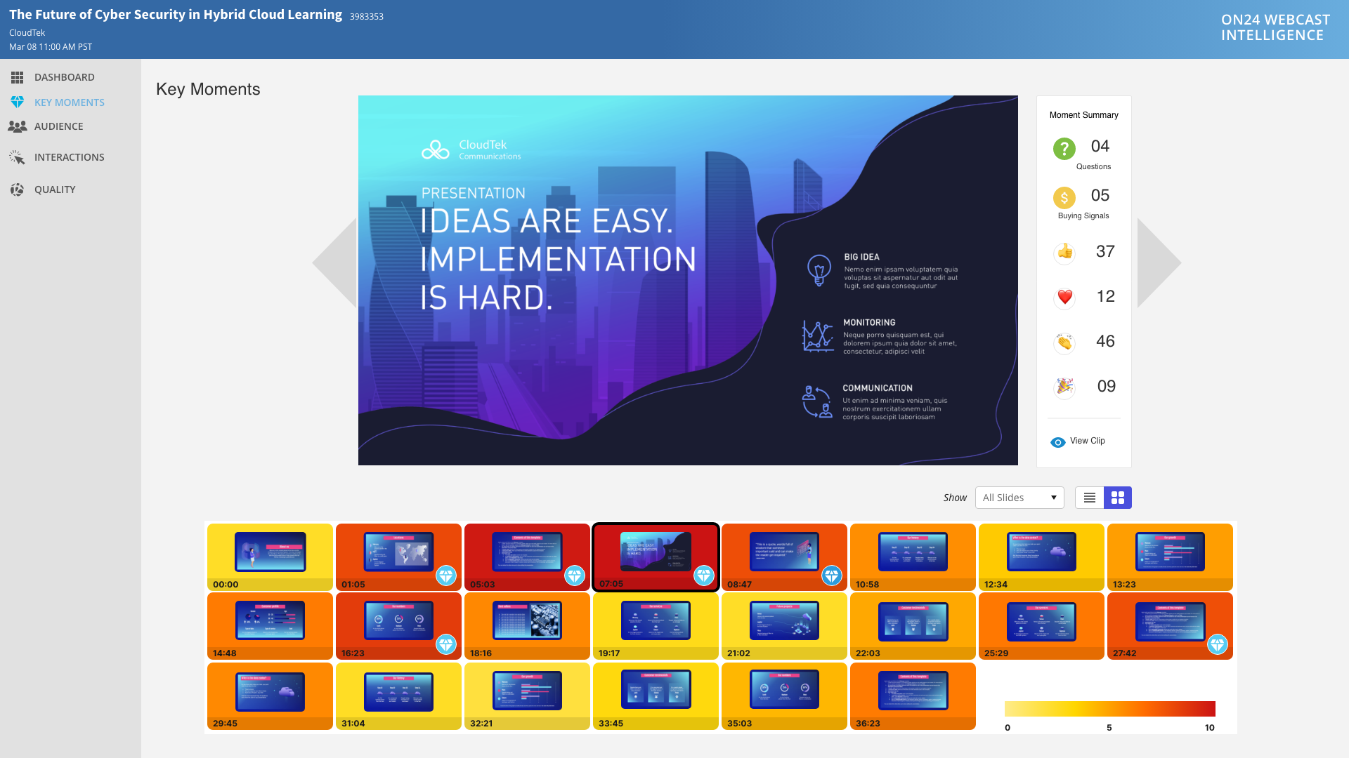Go to next key moment arrow
Image resolution: width=1349 pixels, height=758 pixels.
[1157, 263]
